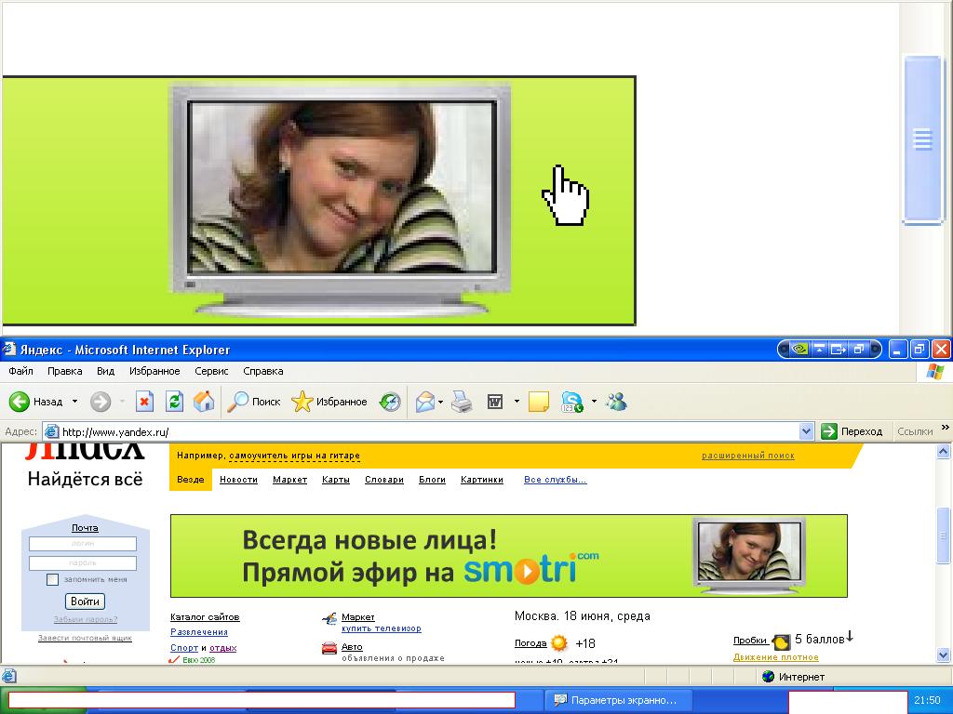Image resolution: width=953 pixels, height=714 pixels.
Task: Switch to the Карты search tab
Action: pyautogui.click(x=335, y=480)
